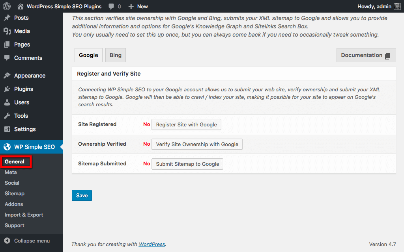Switch to the Bing tab
Viewport: 404px width, 252px height.
116,55
